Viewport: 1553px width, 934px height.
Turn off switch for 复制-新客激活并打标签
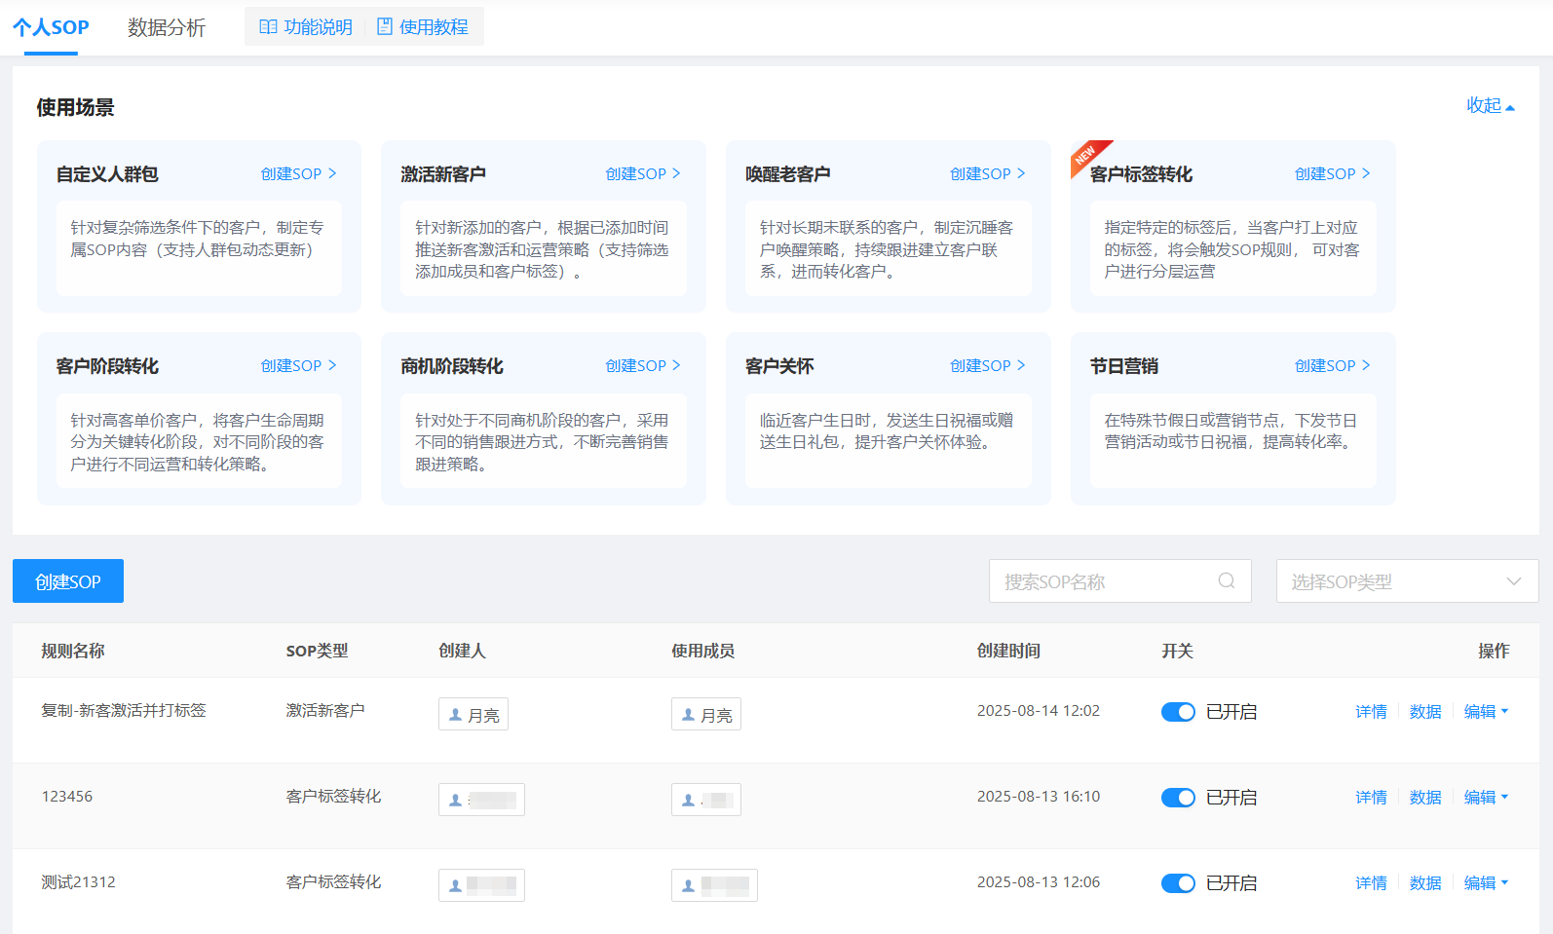(1178, 712)
